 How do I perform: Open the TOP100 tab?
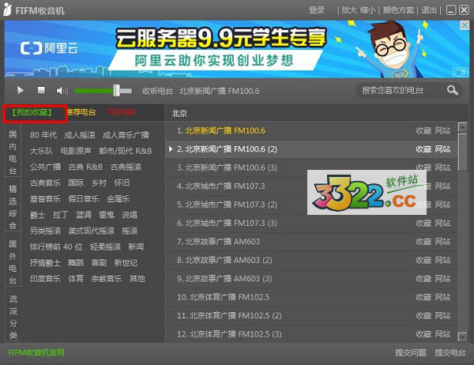(x=121, y=113)
